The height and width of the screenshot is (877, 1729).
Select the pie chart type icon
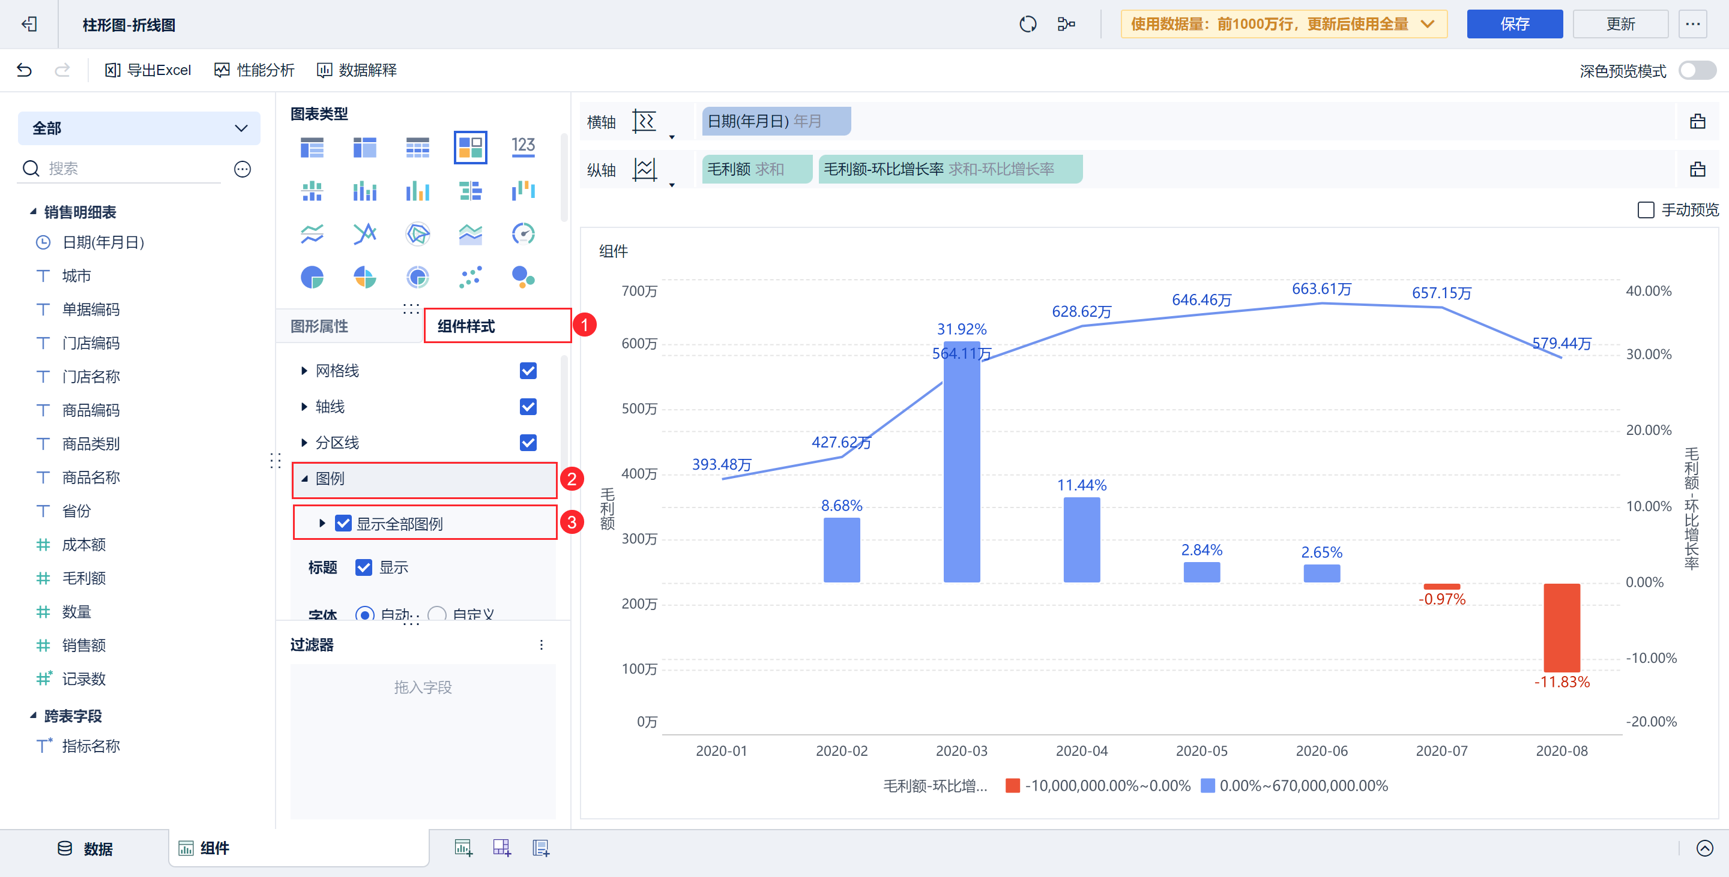pos(312,277)
